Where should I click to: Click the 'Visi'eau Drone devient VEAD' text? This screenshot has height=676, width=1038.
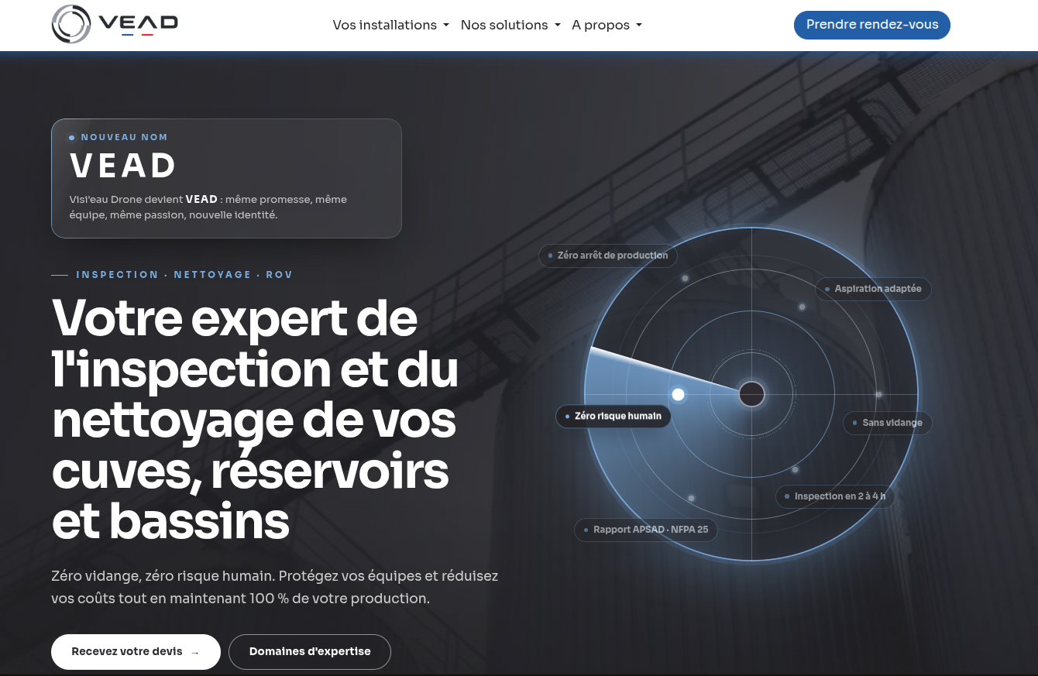pos(208,207)
